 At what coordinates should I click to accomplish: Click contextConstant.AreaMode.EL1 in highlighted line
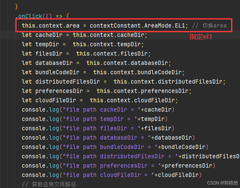tap(137, 25)
